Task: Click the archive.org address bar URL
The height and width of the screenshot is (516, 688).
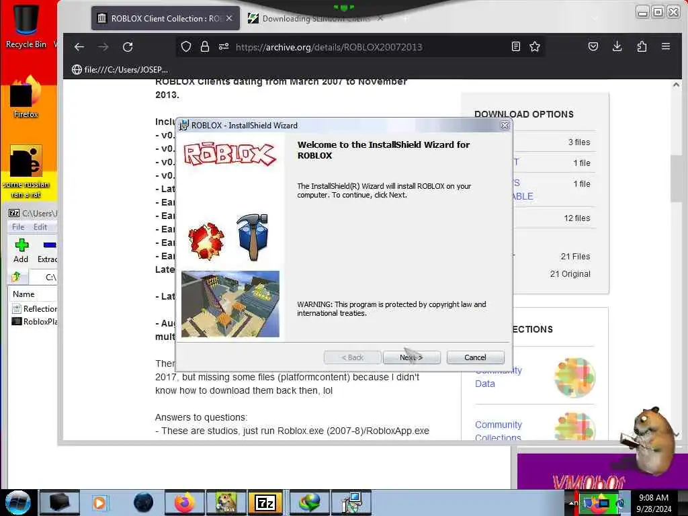Action: pos(329,47)
